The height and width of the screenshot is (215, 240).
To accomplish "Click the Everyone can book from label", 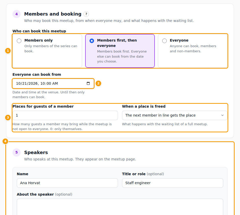I will tap(37, 74).
